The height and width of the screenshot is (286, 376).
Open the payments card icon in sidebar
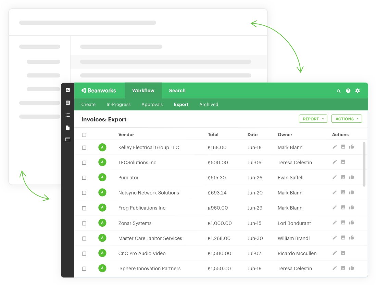(67, 139)
